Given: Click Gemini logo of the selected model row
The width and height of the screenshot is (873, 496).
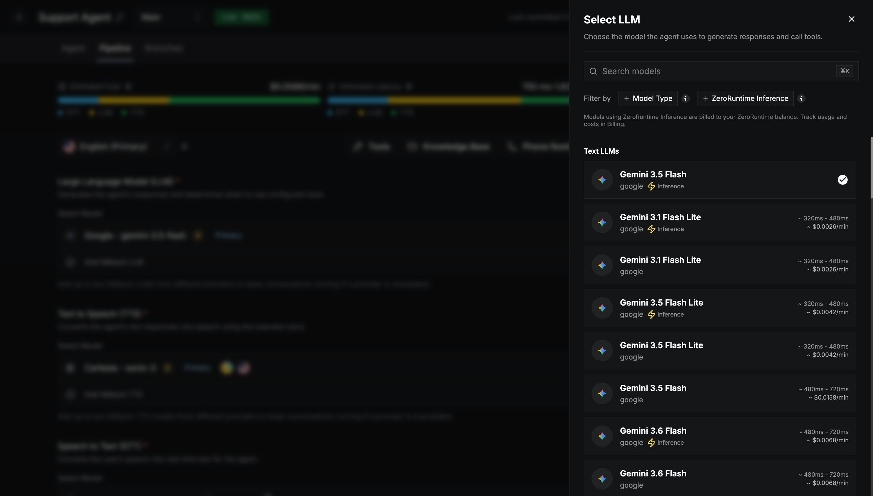Looking at the screenshot, I should tap(602, 179).
